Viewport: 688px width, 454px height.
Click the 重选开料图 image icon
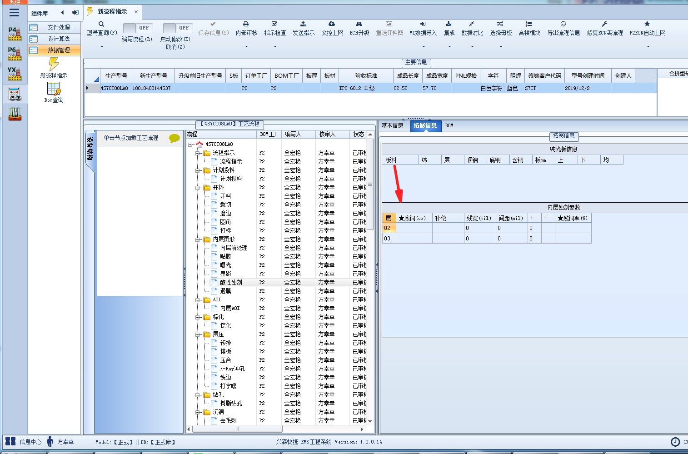click(x=389, y=24)
